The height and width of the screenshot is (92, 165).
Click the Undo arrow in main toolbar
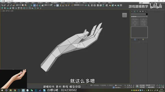[2, 5]
